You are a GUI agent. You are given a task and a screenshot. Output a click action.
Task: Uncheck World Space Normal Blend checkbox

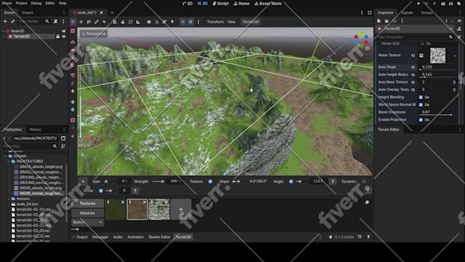[421, 105]
